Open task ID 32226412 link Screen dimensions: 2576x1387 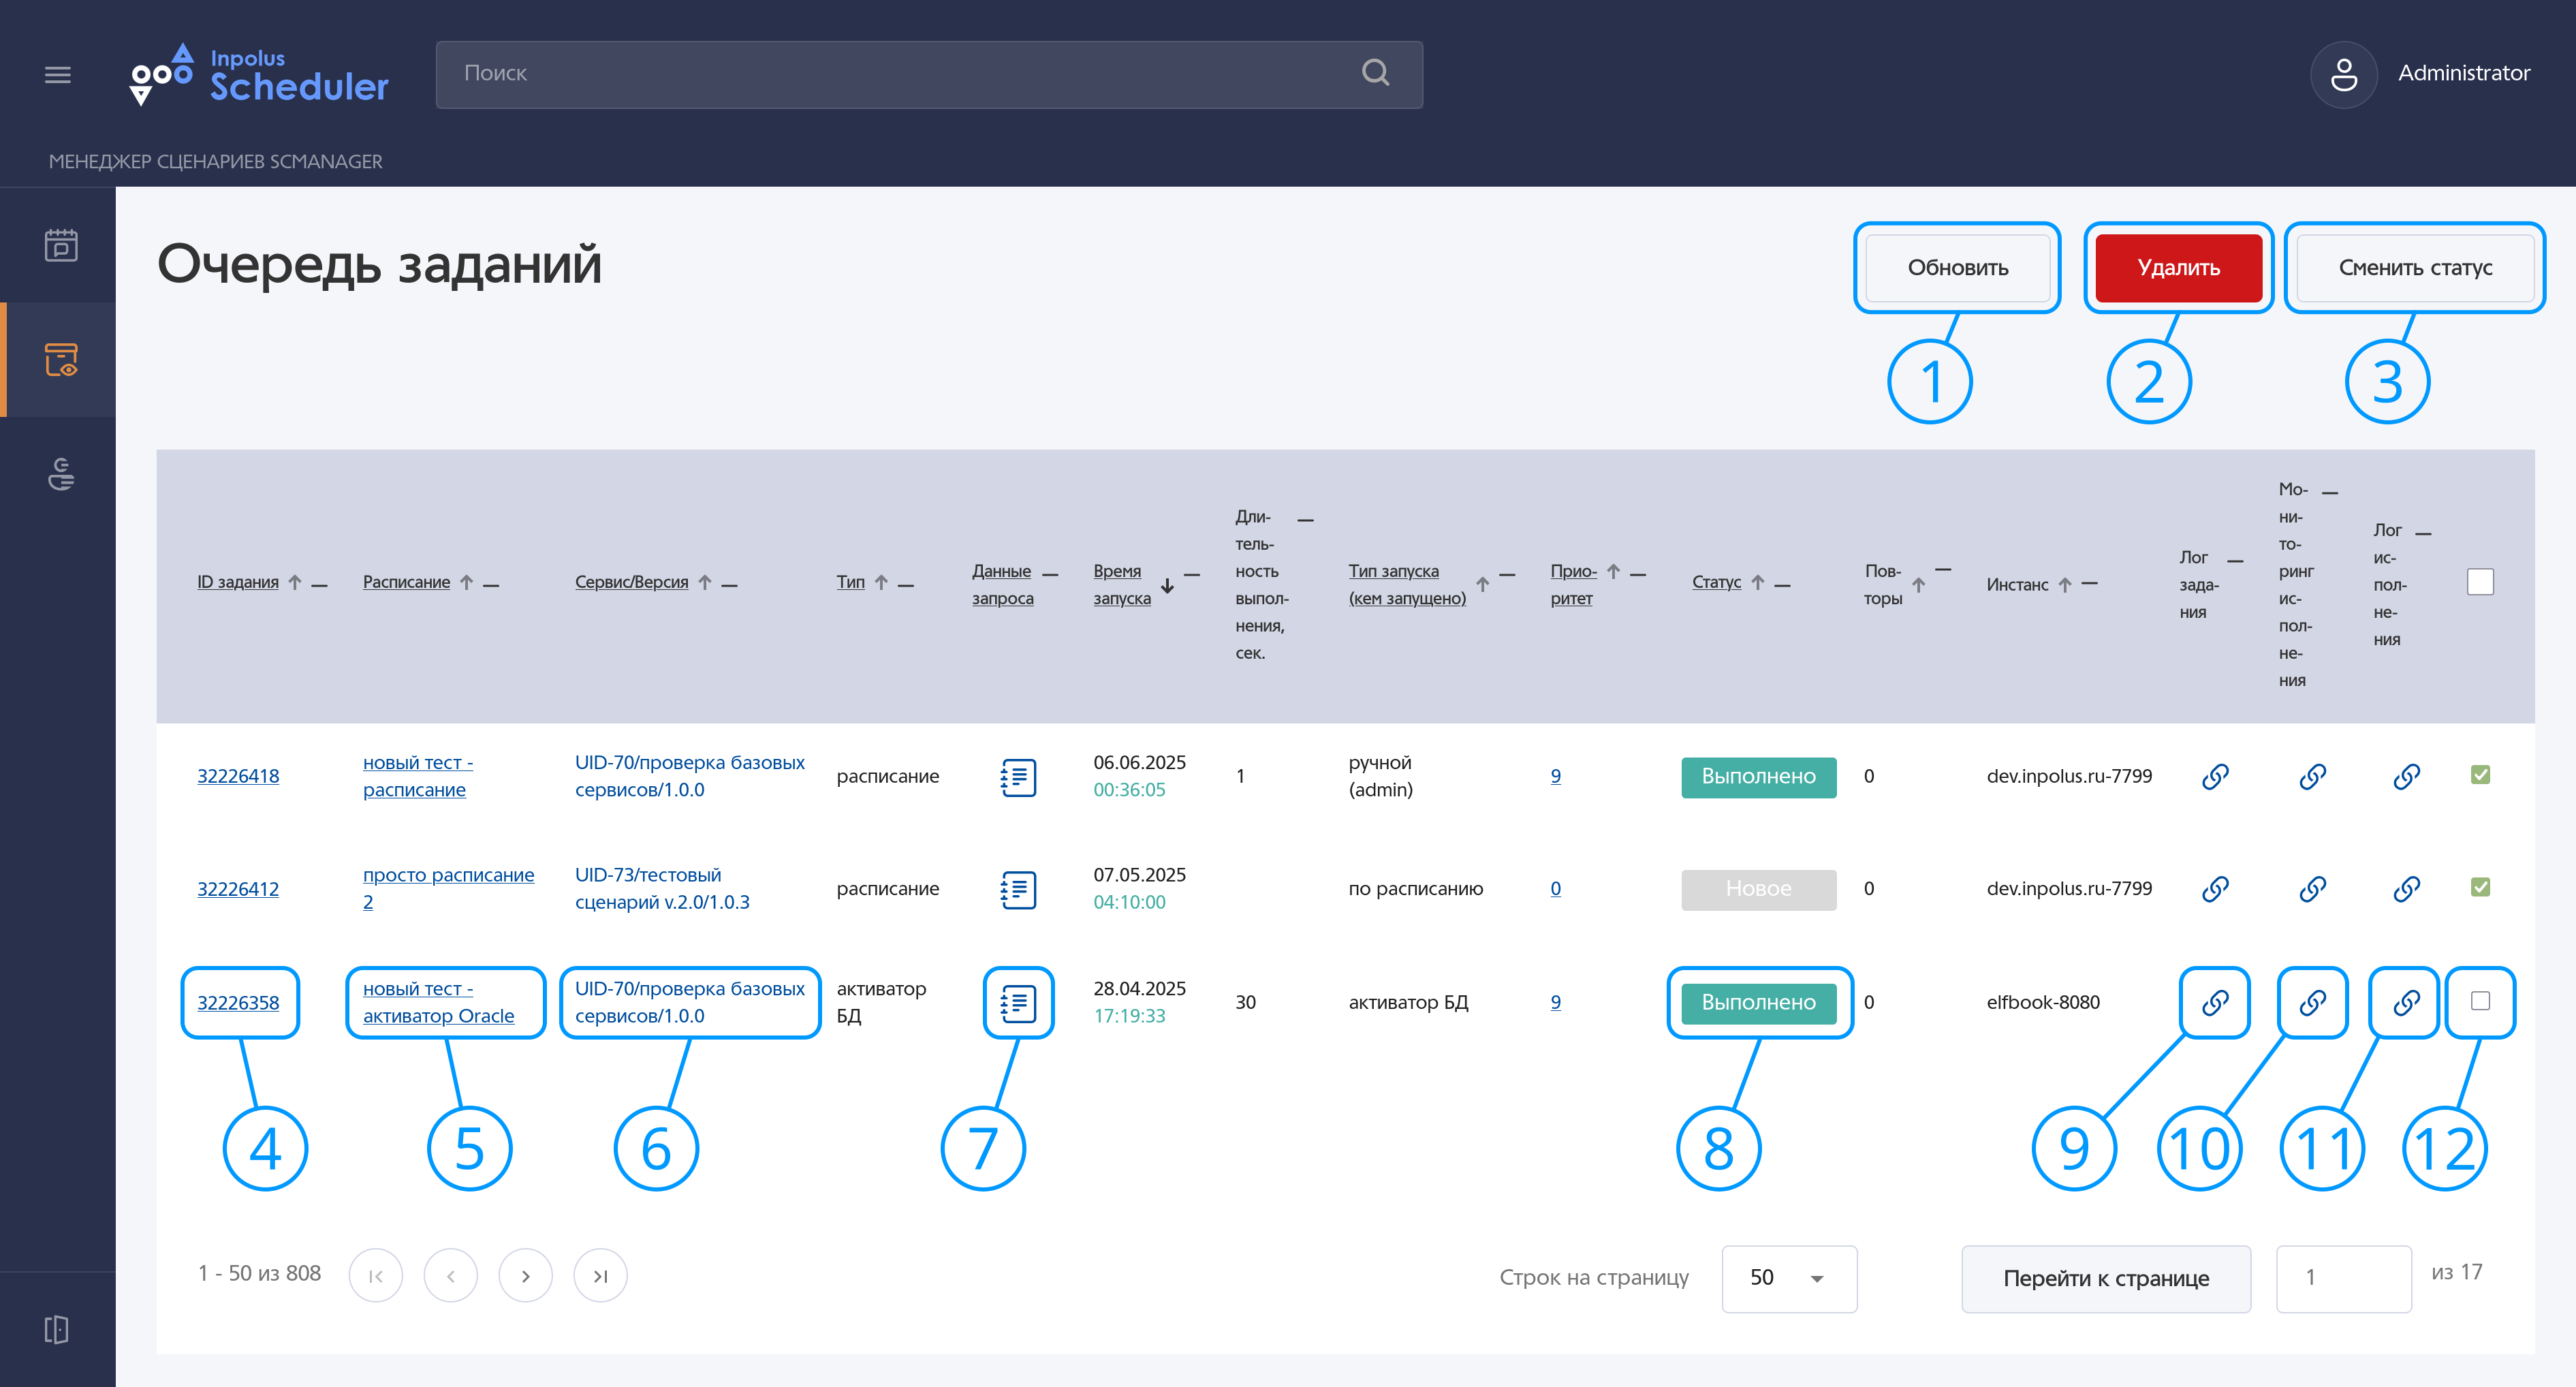point(238,889)
